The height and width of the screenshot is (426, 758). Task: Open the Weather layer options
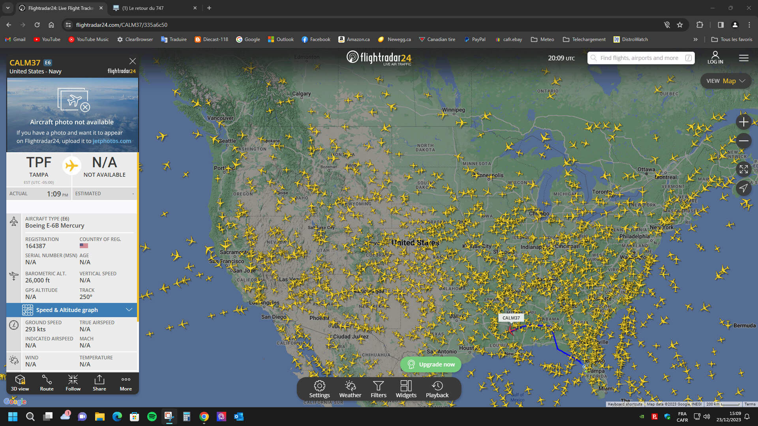point(350,389)
